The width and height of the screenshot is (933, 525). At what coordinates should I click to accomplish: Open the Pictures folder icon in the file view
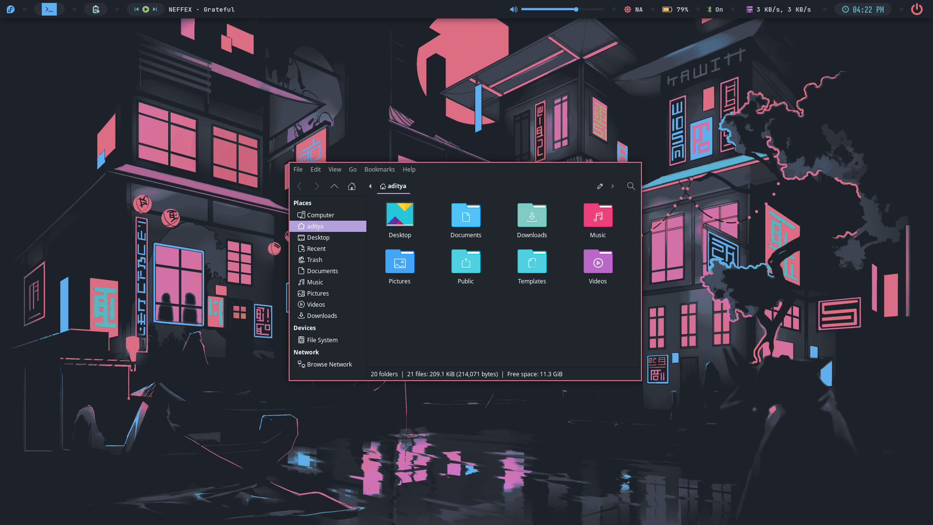pos(400,261)
